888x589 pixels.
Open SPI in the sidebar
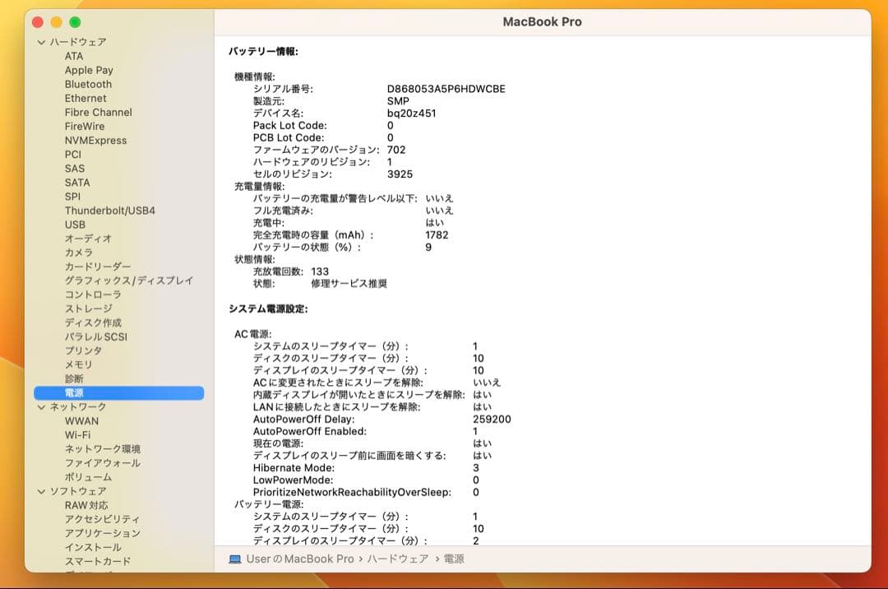click(72, 197)
